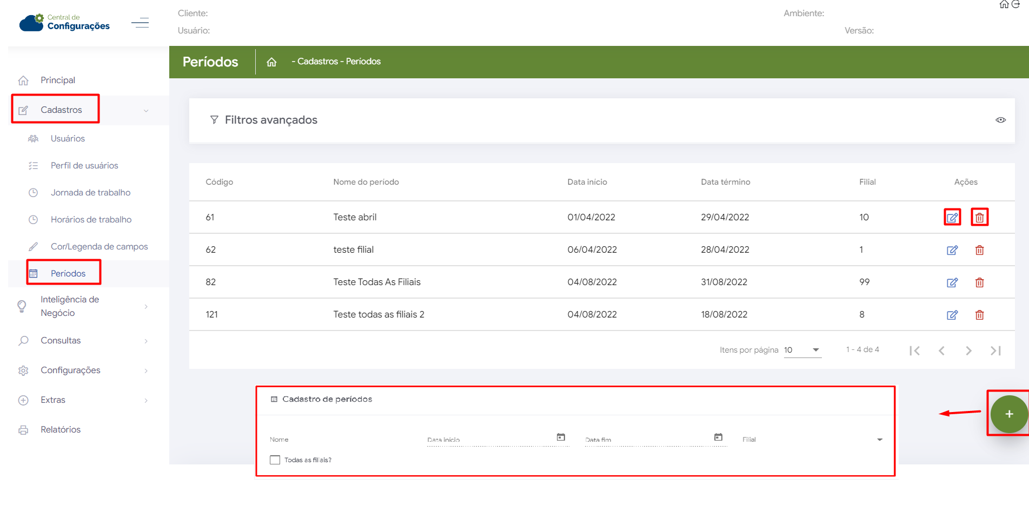
Task: Click home icon in the breadcrumb bar
Action: 271,62
